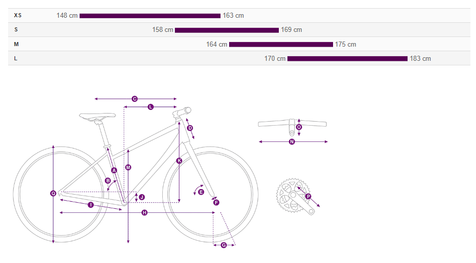The width and height of the screenshot is (476, 263).
Task: Click the chainstay marker I
Action: pyautogui.click(x=91, y=205)
